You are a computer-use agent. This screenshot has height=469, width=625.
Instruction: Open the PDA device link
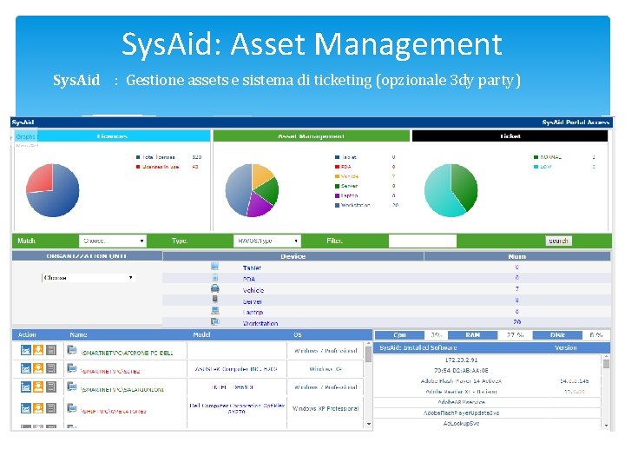point(249,279)
